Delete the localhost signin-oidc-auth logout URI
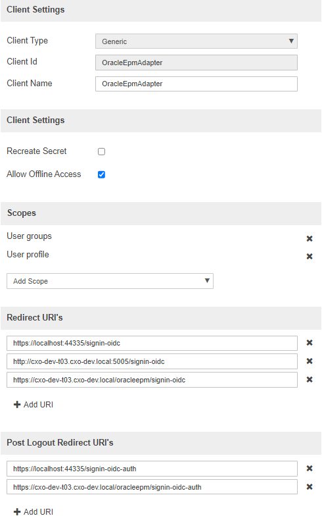 tap(309, 468)
